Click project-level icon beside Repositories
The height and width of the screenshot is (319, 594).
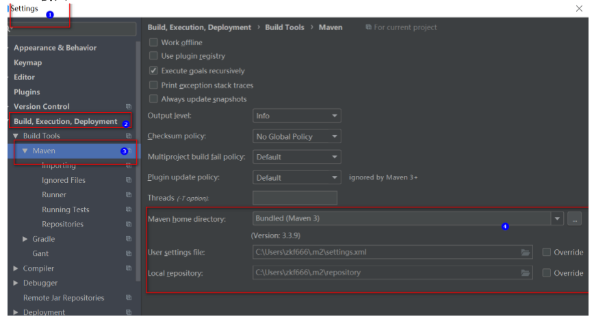click(129, 225)
